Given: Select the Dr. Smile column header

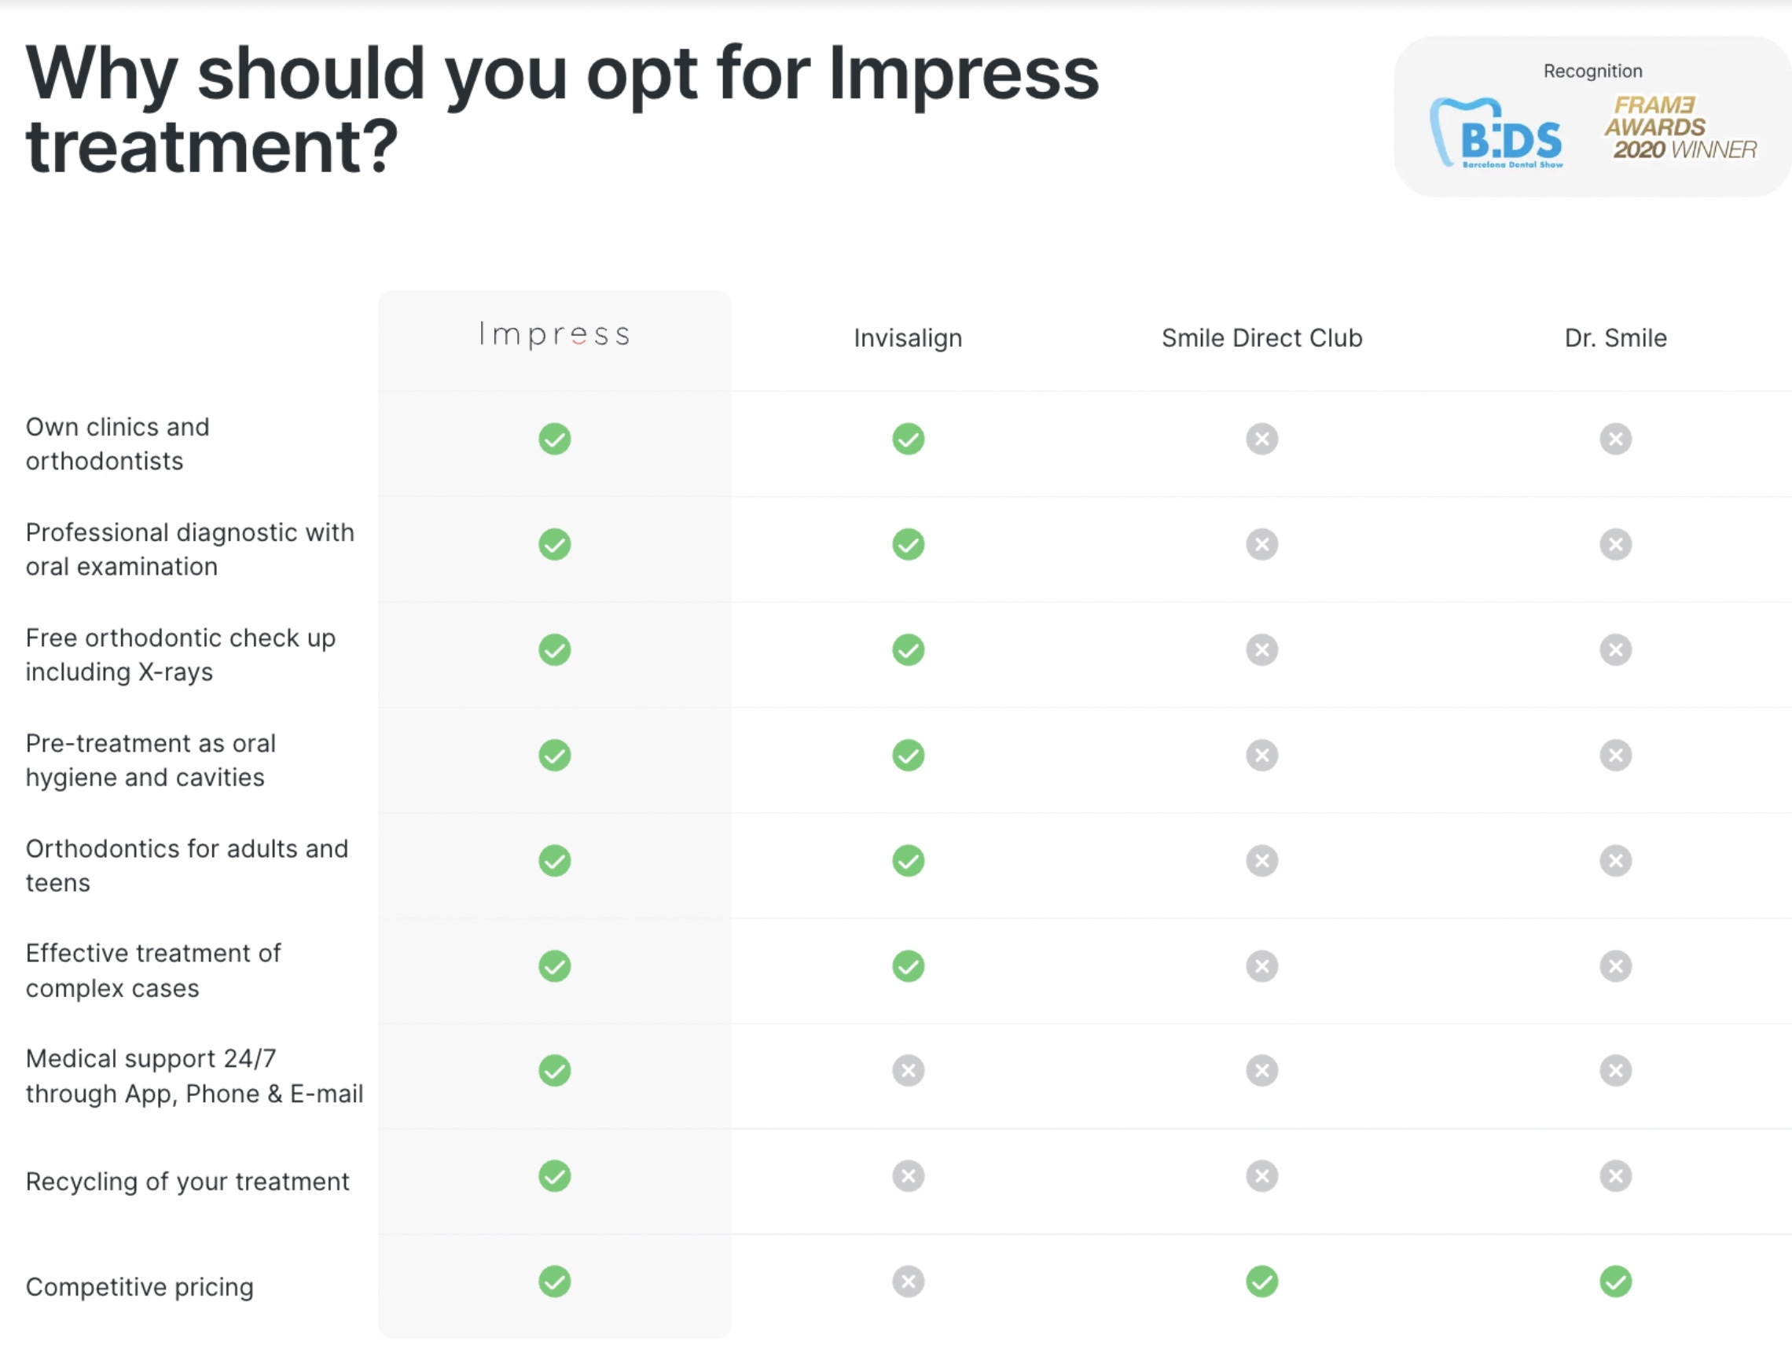Looking at the screenshot, I should pyautogui.click(x=1615, y=338).
